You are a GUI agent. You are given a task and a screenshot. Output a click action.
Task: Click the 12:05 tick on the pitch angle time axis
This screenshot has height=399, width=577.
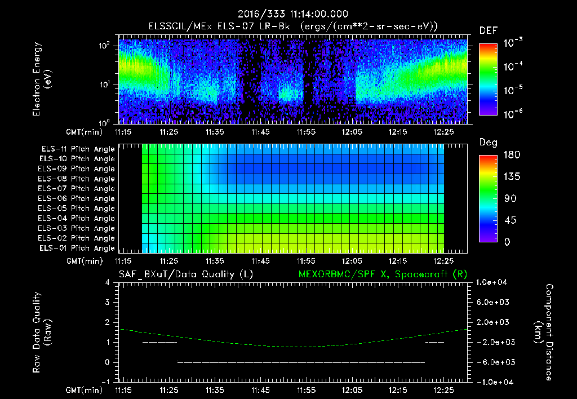tap(352, 261)
